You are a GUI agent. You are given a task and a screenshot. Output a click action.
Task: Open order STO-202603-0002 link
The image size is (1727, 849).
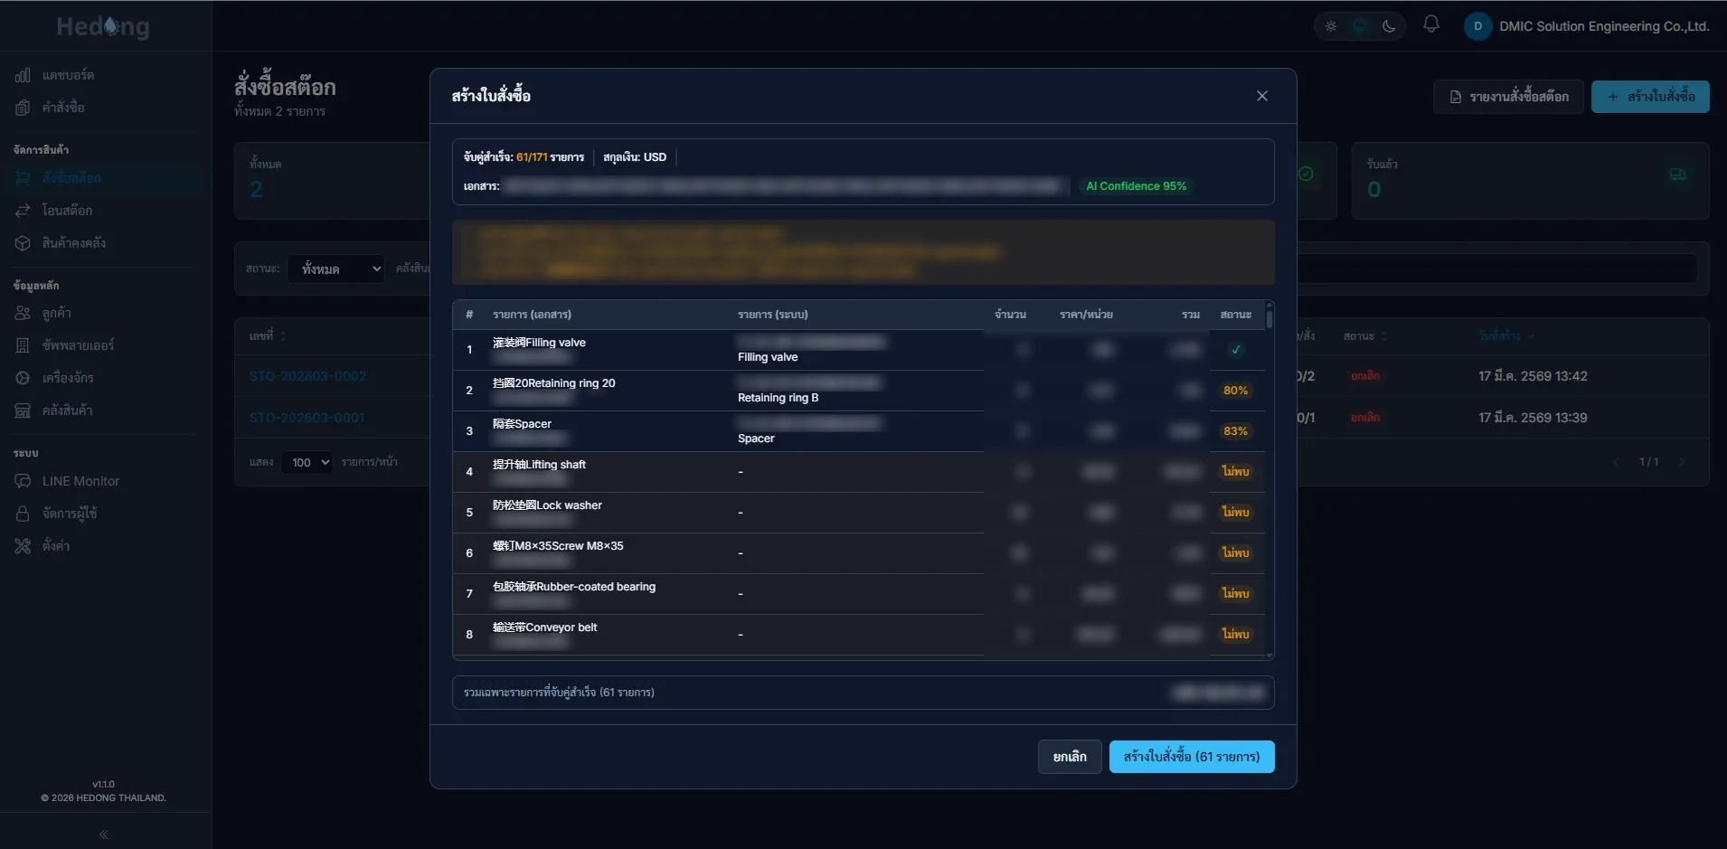point(307,376)
